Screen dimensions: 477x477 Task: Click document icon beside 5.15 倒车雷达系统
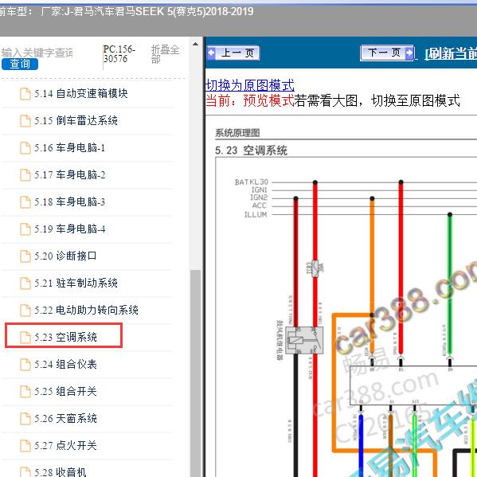(x=25, y=121)
